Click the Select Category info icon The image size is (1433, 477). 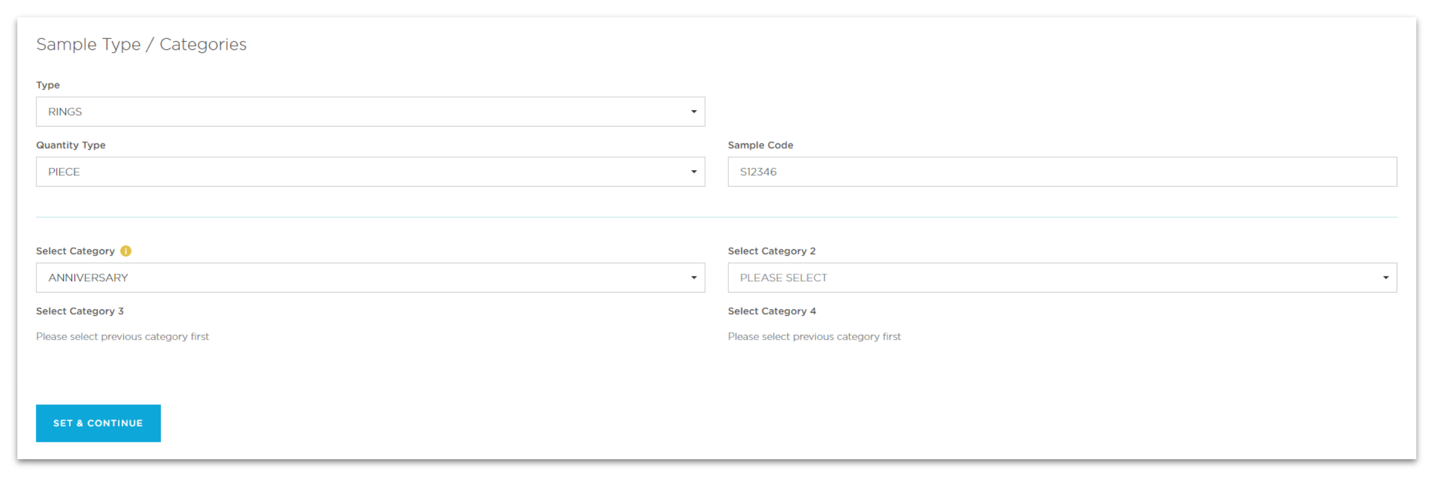pos(126,251)
